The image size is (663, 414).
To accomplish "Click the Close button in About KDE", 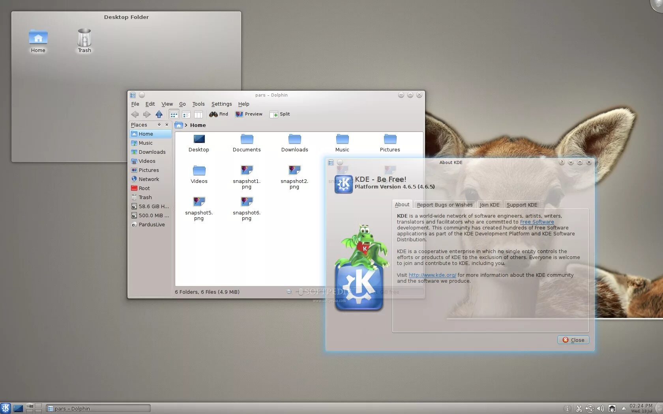I will point(573,340).
